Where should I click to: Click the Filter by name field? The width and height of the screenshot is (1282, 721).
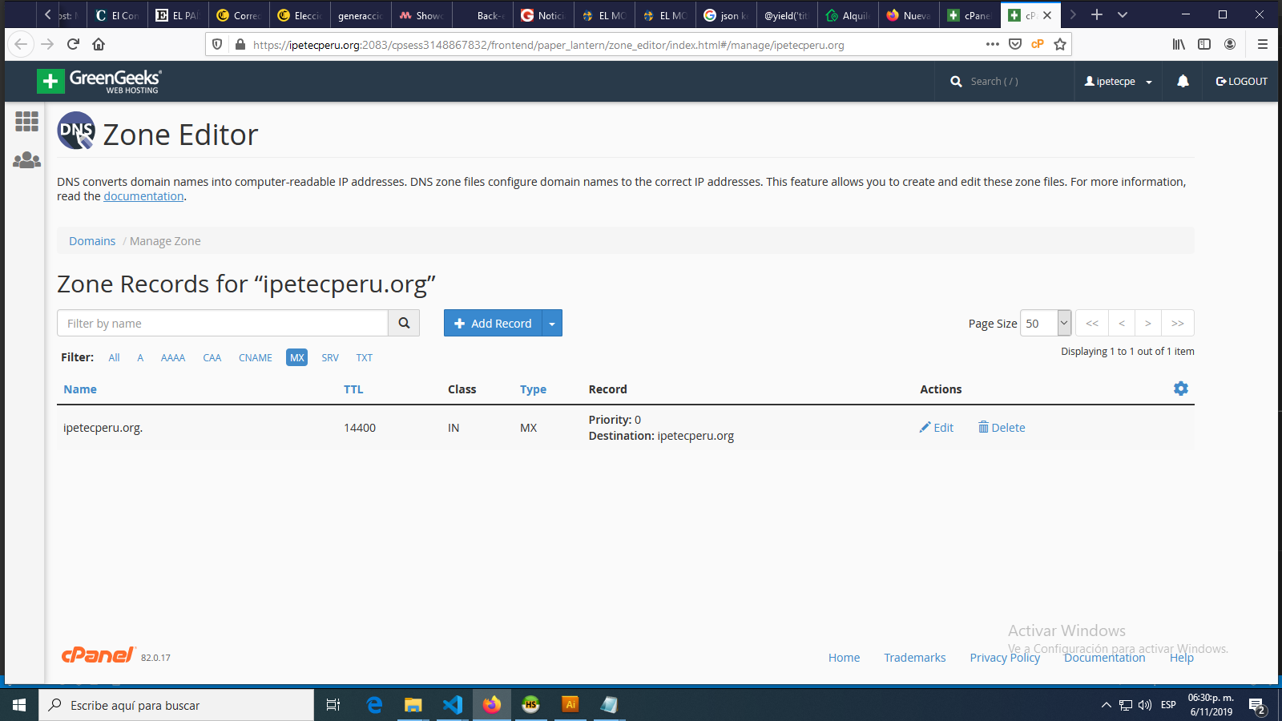coord(222,324)
